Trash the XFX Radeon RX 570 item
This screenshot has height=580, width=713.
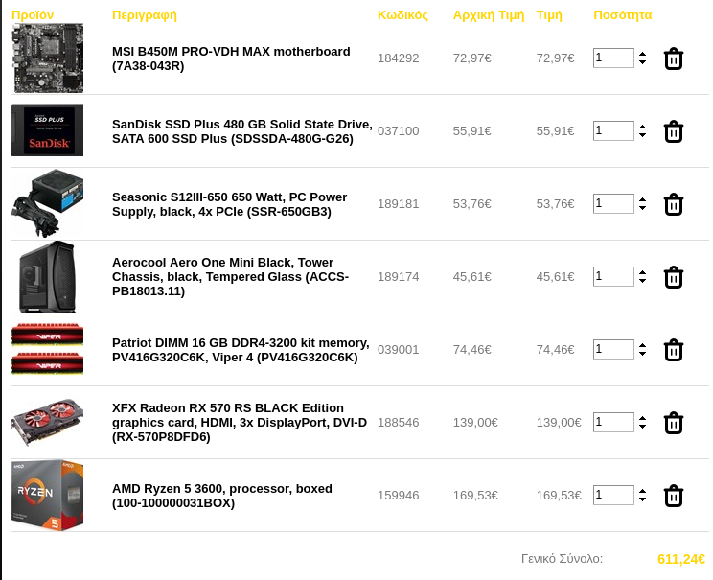pos(674,423)
